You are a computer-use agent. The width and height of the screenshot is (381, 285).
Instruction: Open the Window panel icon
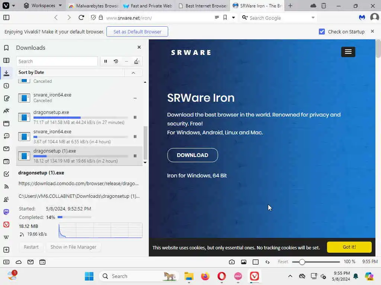point(6,123)
